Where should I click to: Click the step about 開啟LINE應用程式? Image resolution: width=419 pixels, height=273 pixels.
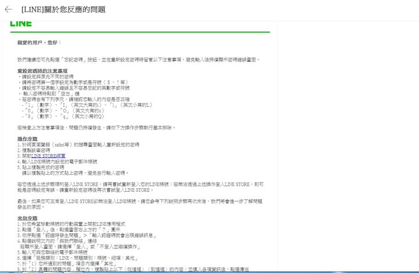coord(72,224)
